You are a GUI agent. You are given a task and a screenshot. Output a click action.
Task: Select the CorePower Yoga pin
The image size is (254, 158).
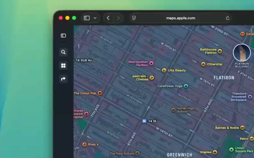point(186,86)
